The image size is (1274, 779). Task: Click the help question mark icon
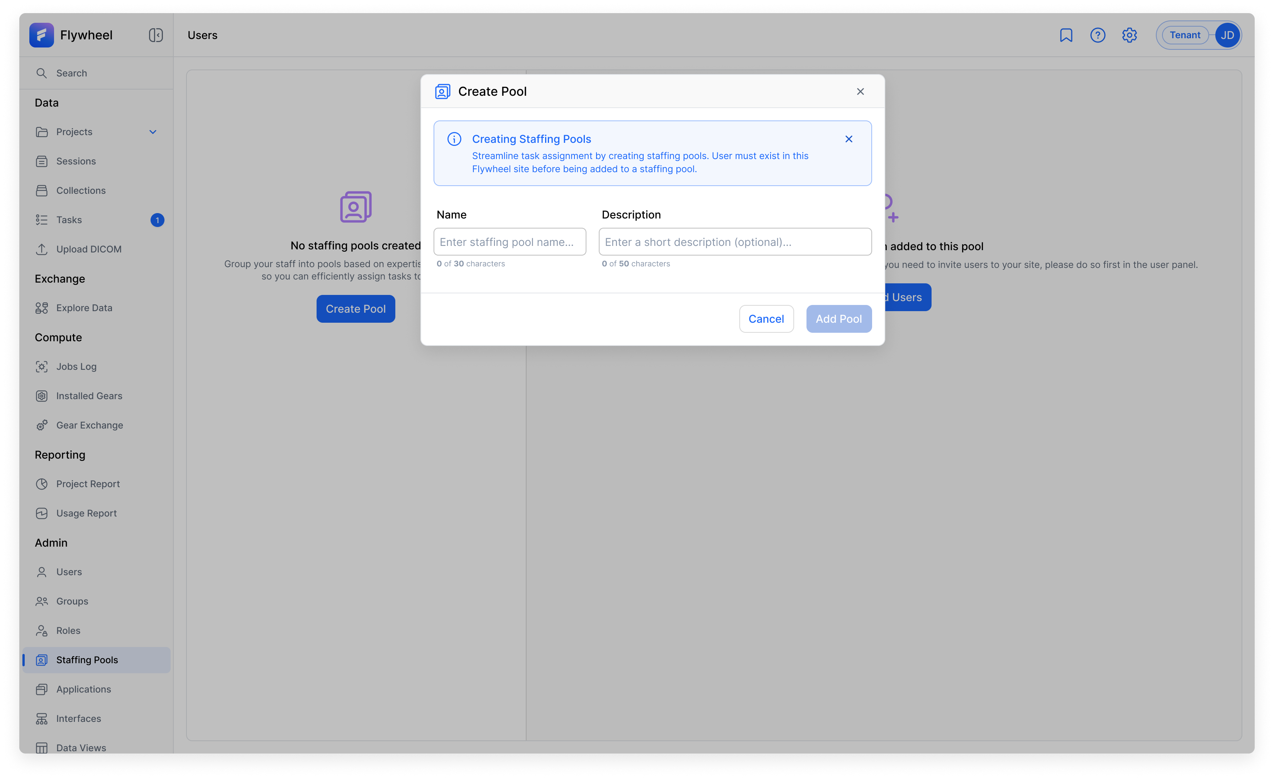click(x=1098, y=35)
